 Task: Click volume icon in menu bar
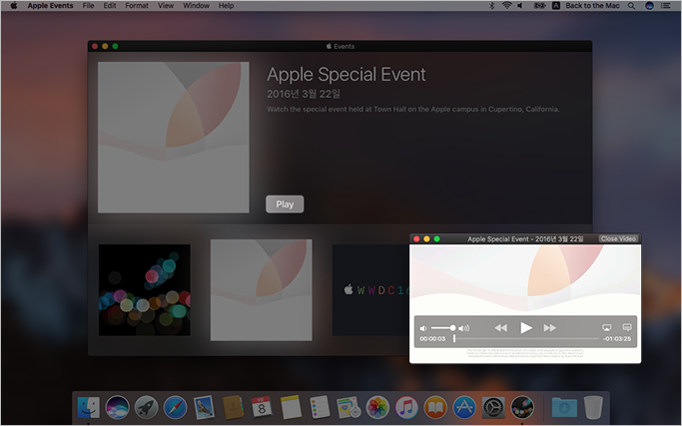(x=520, y=6)
